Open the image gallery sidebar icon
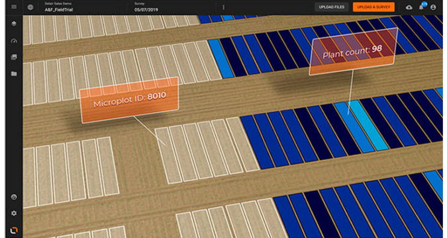 coord(14,58)
